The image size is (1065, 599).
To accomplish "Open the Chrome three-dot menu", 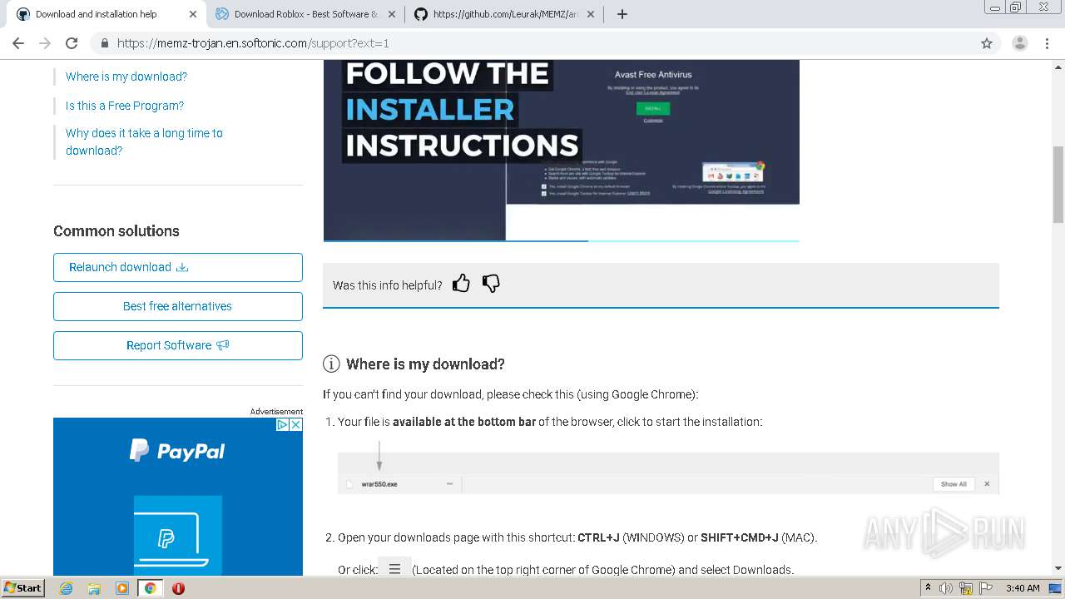I will tap(1047, 43).
